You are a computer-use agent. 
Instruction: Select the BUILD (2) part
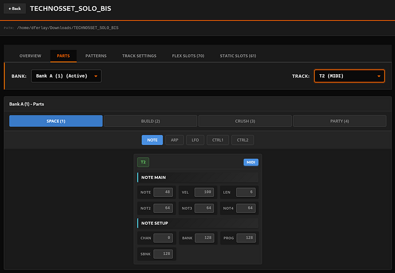click(x=151, y=121)
